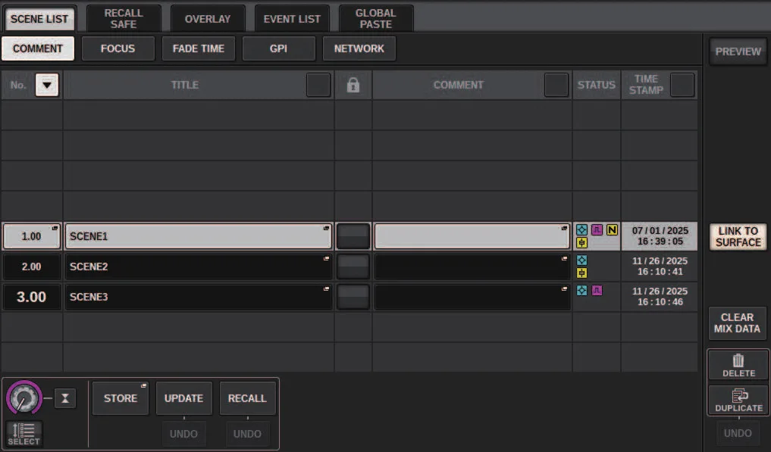This screenshot has width=771, height=452.
Task: Select the NETWORK view tab
Action: coord(359,48)
